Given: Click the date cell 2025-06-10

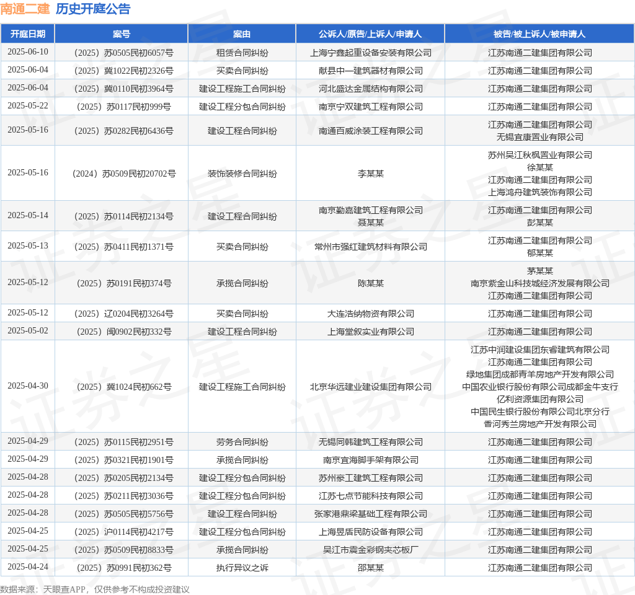Looking at the screenshot, I should [x=27, y=52].
